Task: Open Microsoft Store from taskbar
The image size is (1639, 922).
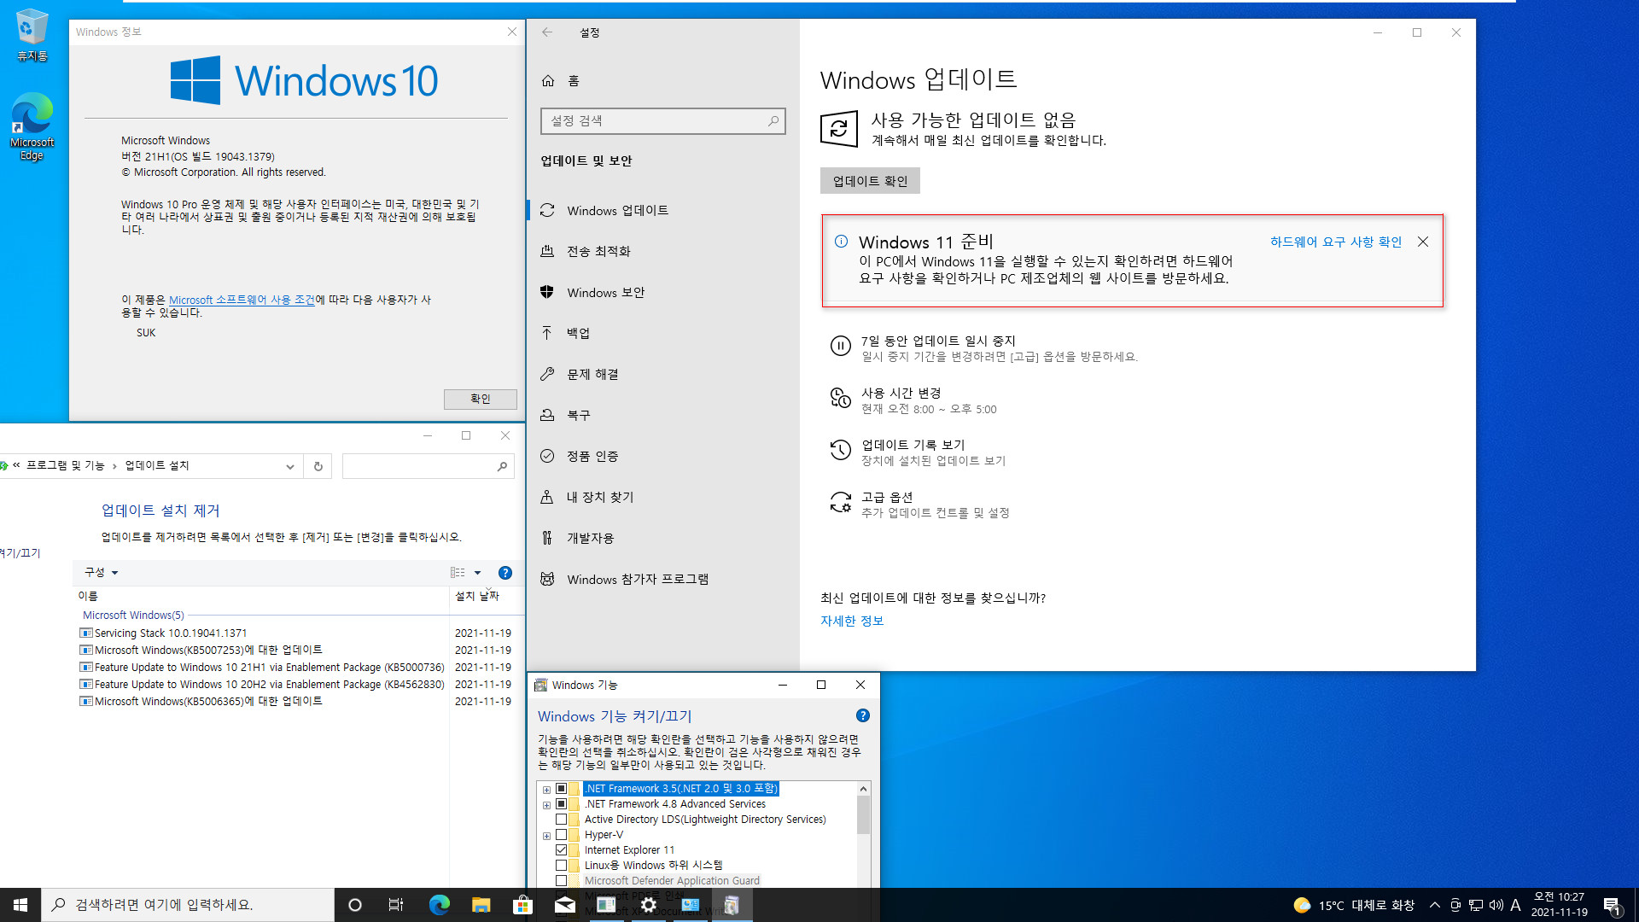Action: click(522, 905)
